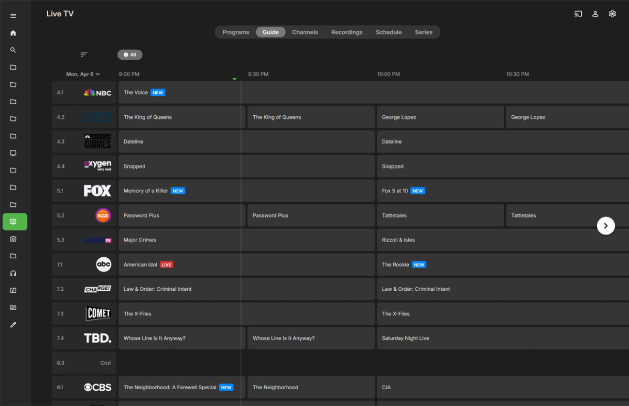Open the camera photos library in sidebar
Viewport: 629px width, 406px height.
[13, 239]
